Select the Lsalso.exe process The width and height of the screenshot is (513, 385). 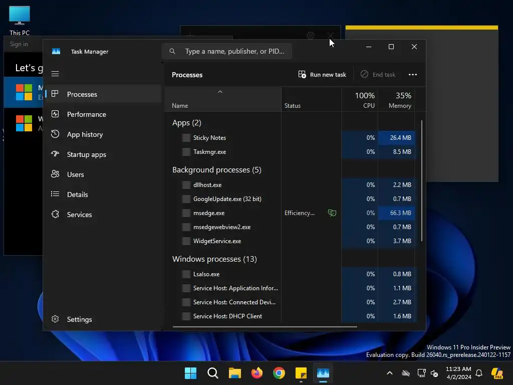(290, 274)
